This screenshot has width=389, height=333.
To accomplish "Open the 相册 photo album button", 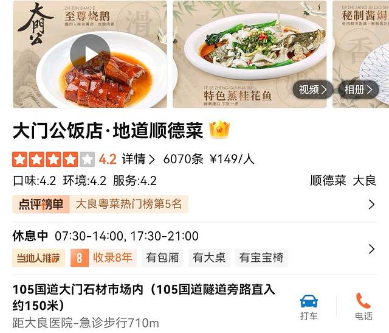I will [359, 89].
